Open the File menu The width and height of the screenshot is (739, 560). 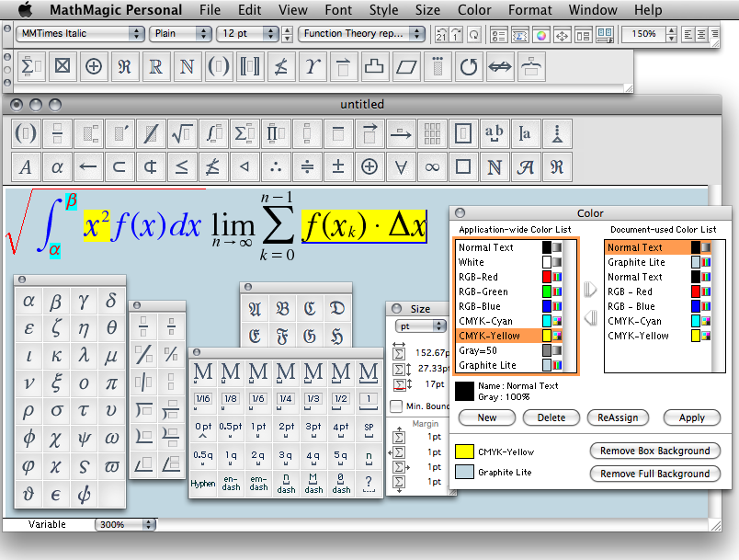[210, 10]
